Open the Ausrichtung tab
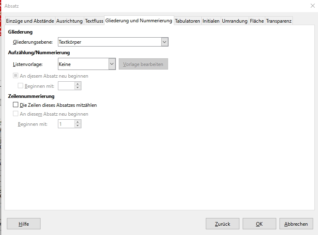The image size is (318, 235). coord(69,21)
